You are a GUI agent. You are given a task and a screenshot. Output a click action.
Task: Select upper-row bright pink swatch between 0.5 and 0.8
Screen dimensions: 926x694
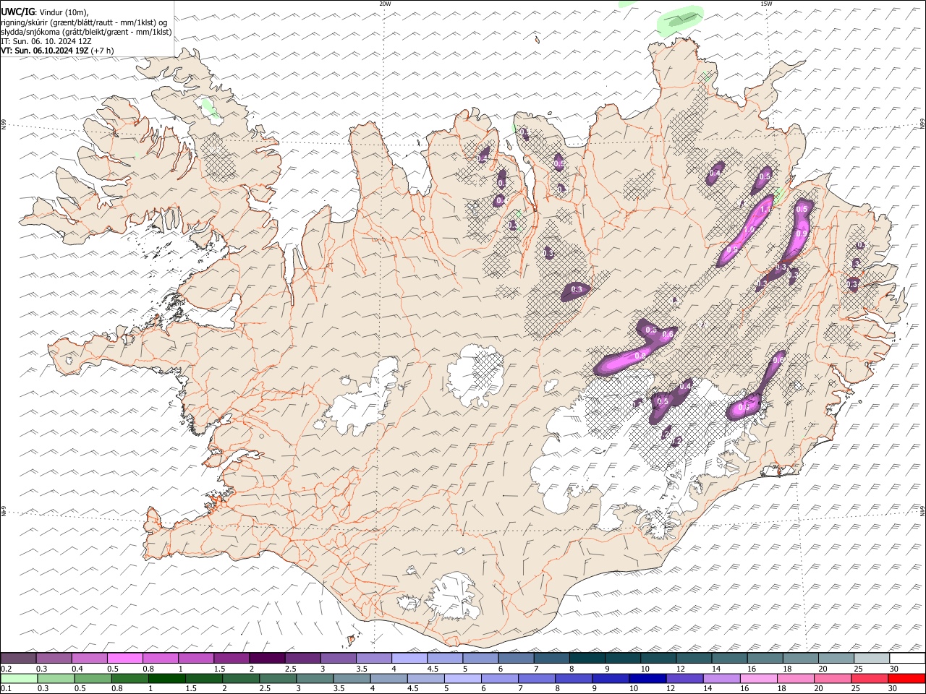pyautogui.click(x=124, y=658)
